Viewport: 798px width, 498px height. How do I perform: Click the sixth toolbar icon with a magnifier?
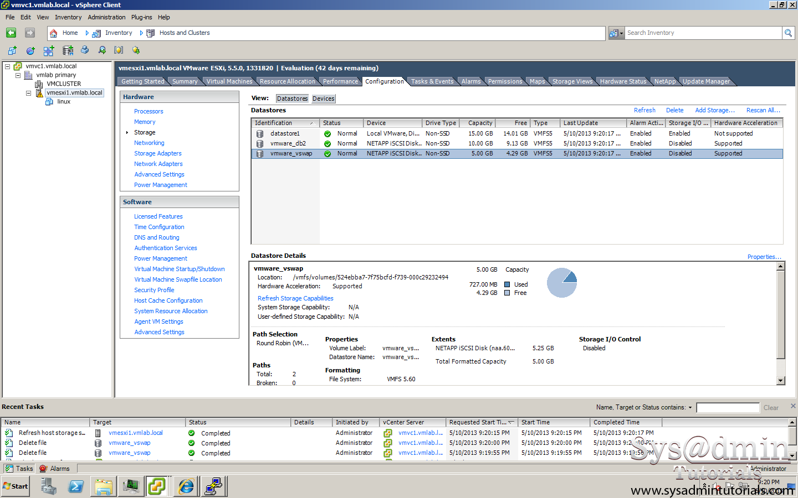[x=102, y=50]
